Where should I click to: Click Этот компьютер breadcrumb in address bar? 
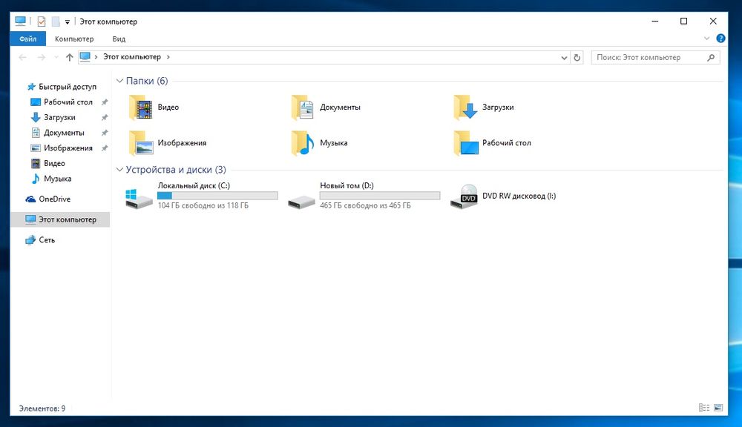coord(132,57)
